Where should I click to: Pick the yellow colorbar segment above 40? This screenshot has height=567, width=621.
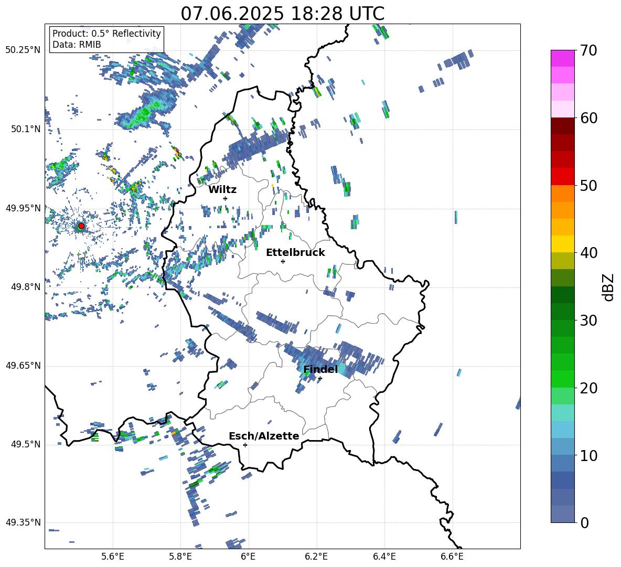pos(562,244)
